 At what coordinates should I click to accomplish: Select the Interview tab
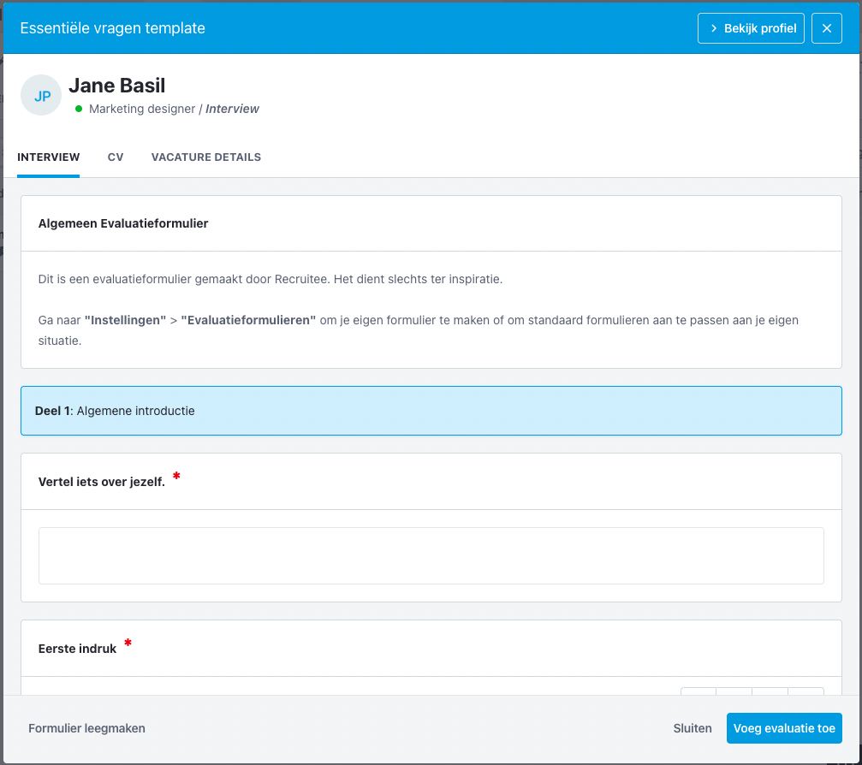[49, 157]
